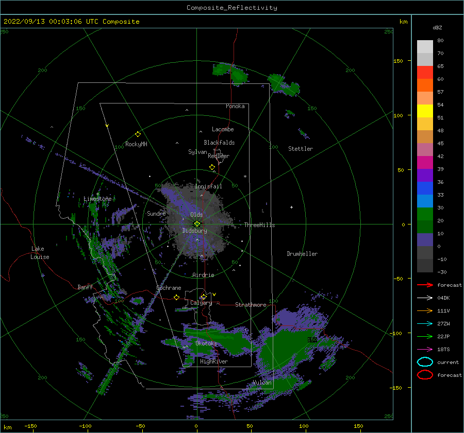Click the RedDeer city label
464x433 pixels.
click(x=219, y=156)
